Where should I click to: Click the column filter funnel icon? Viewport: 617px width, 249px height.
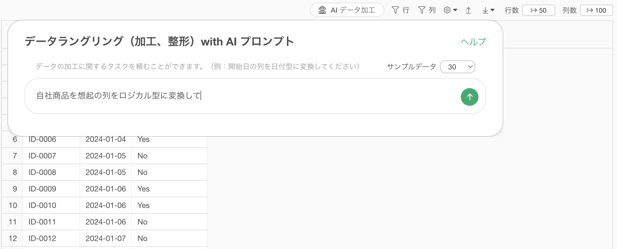pyautogui.click(x=422, y=10)
